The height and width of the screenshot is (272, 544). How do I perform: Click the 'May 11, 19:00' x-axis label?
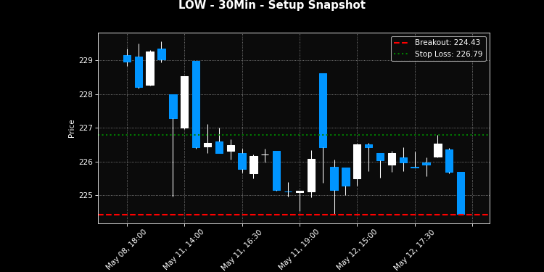pos(298,250)
